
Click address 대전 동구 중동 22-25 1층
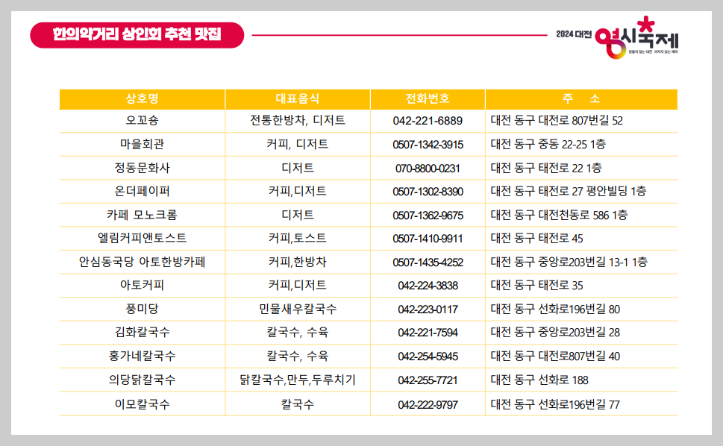click(x=548, y=144)
